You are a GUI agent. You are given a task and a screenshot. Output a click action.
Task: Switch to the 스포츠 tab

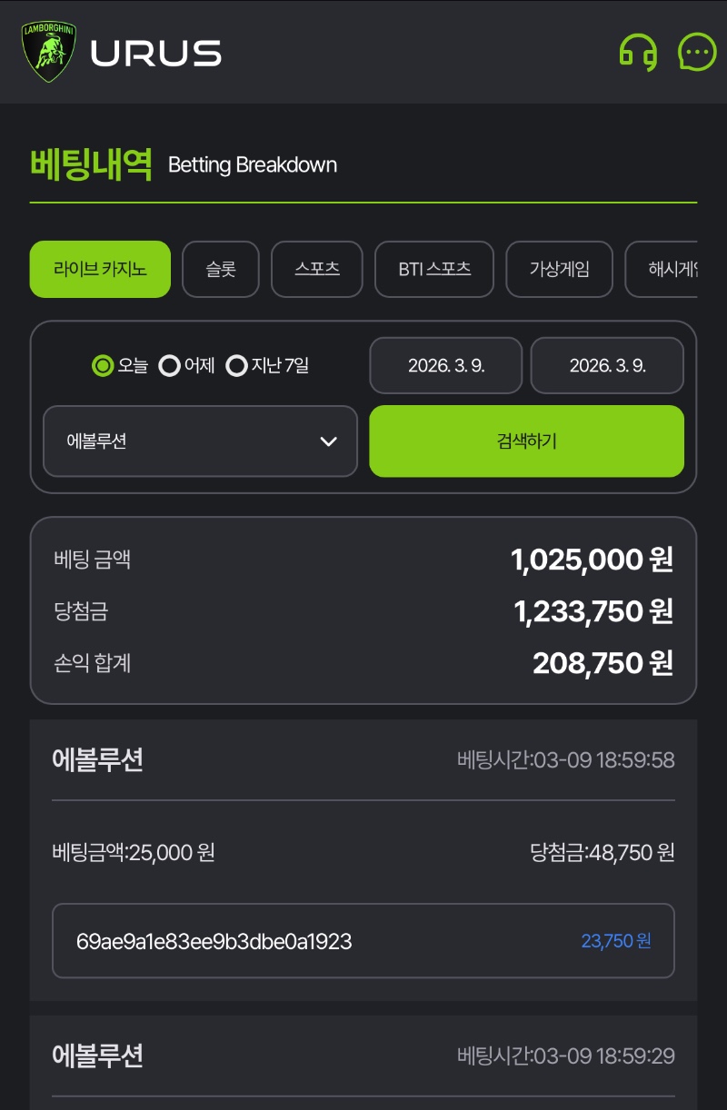(317, 269)
